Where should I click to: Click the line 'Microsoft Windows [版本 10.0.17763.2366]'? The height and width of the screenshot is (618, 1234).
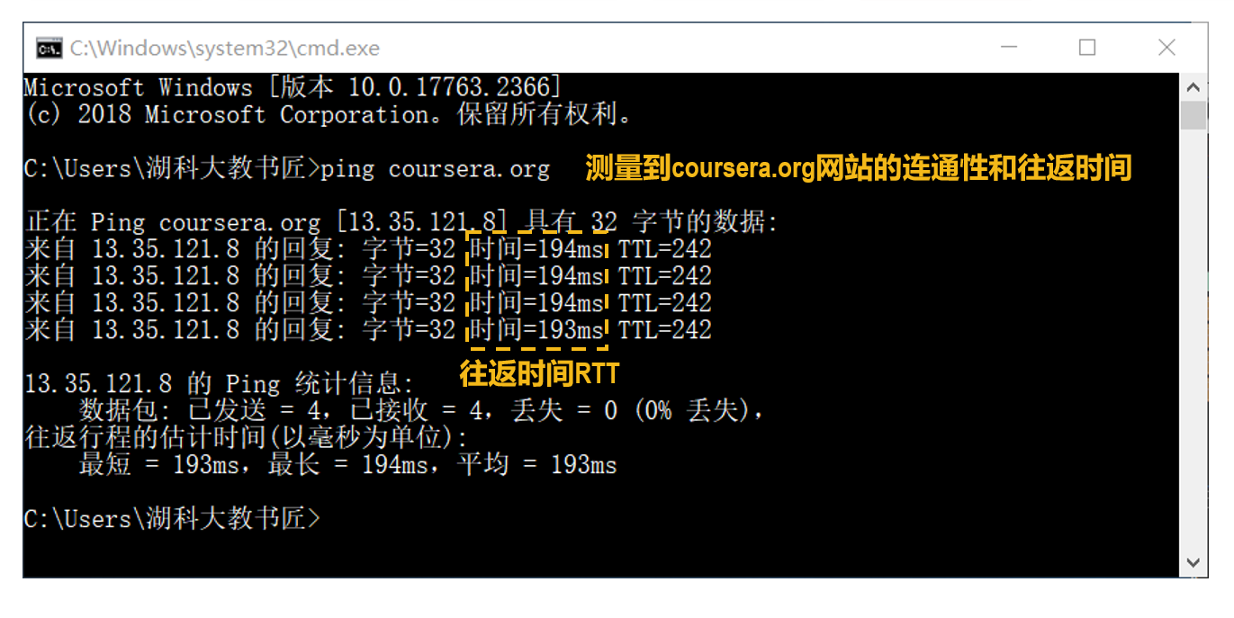(293, 87)
